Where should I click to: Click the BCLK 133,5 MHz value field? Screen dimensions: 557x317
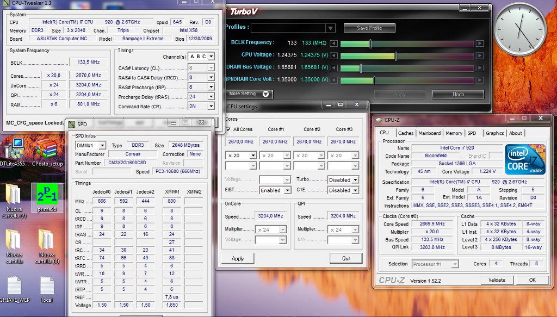[x=89, y=62]
